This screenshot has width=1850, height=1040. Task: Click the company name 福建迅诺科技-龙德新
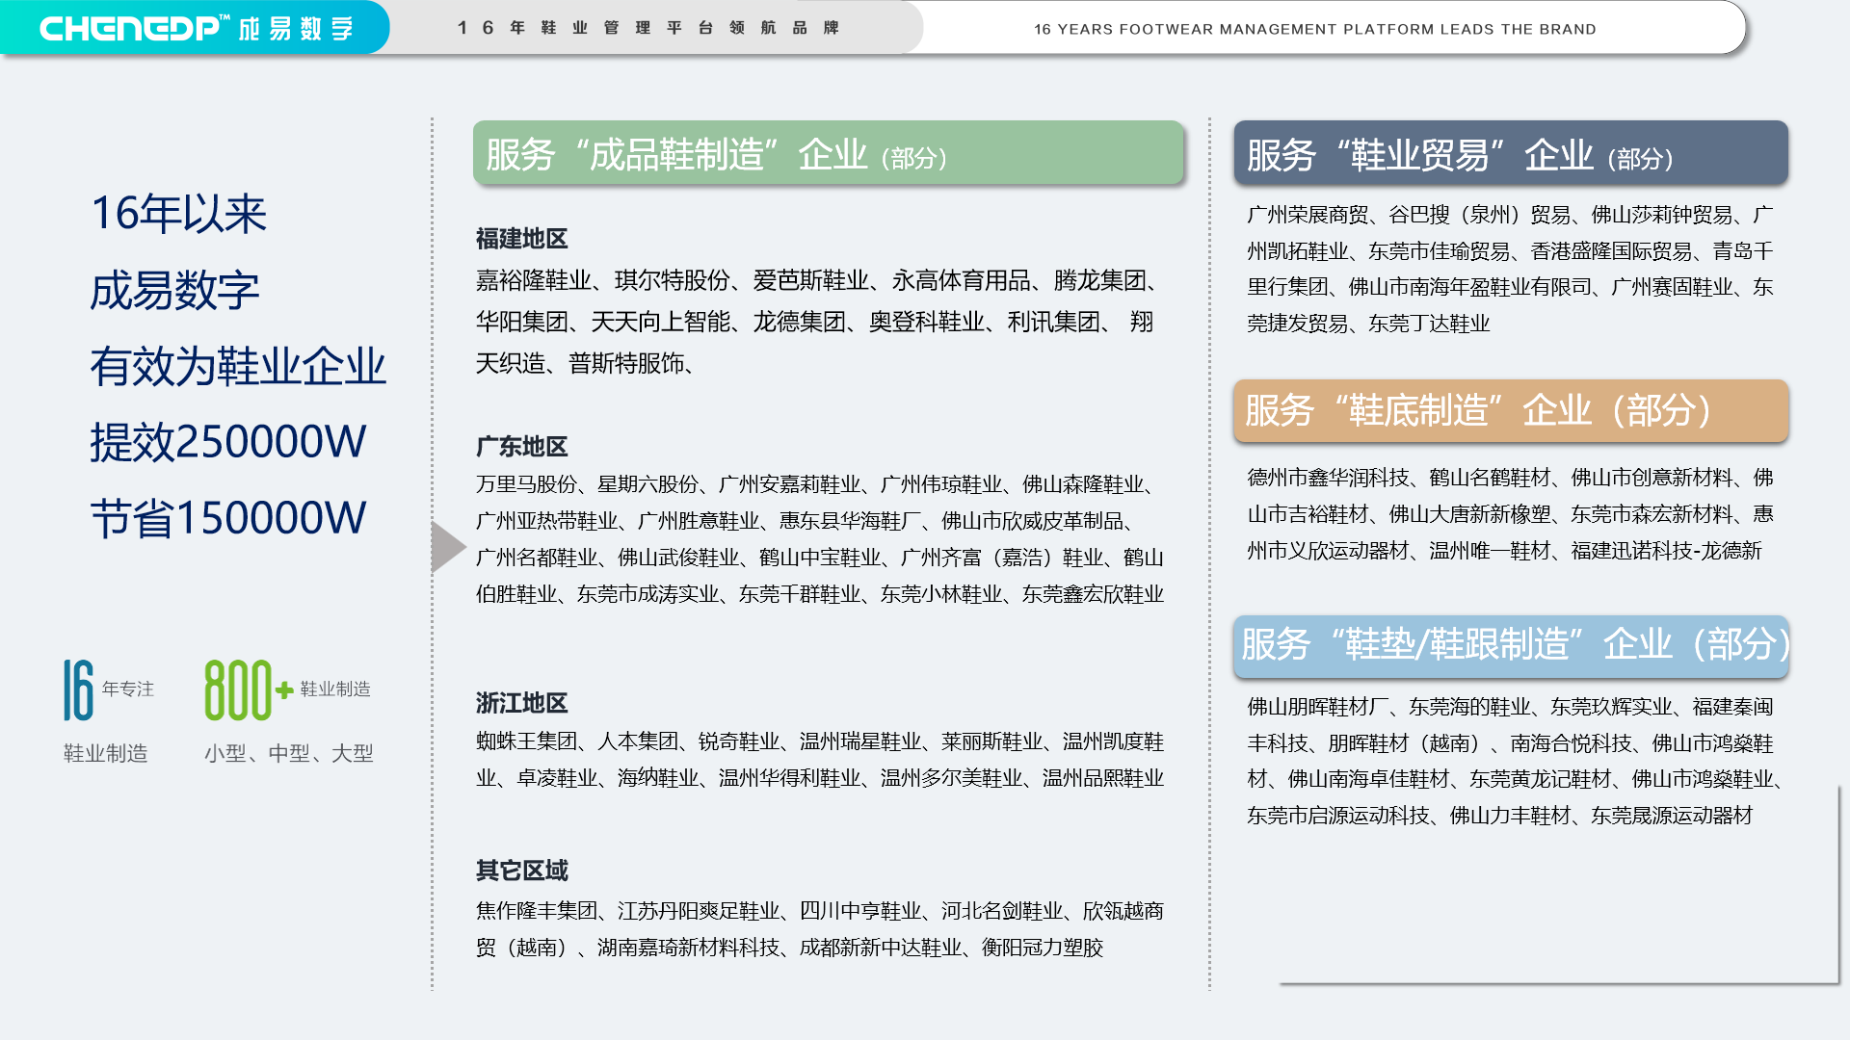tap(1666, 551)
